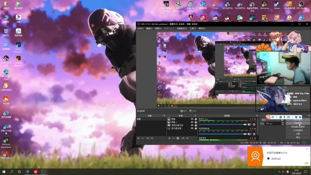Pop out the Scenes dock panel
Image resolution: width=311 pixels, height=175 pixels.
click(164, 115)
